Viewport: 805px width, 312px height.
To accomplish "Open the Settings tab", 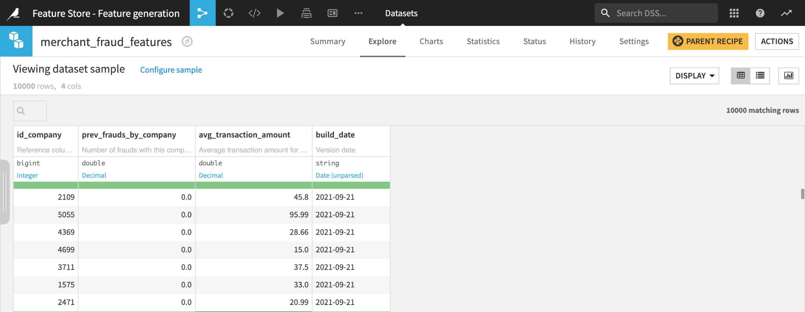I will 634,41.
